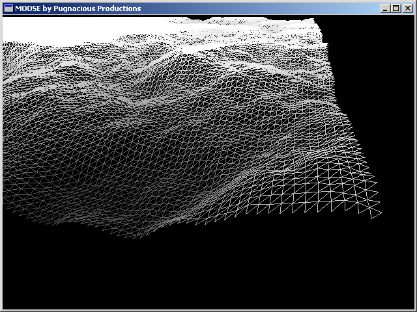This screenshot has width=417, height=312.
Task: Select the bright white ridge in upper-middle terrain
Action: point(195,49)
